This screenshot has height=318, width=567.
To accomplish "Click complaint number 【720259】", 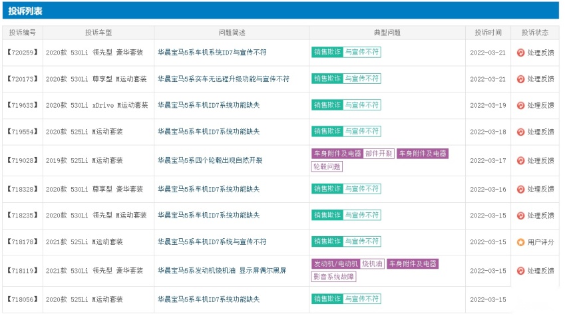I will pyautogui.click(x=23, y=53).
